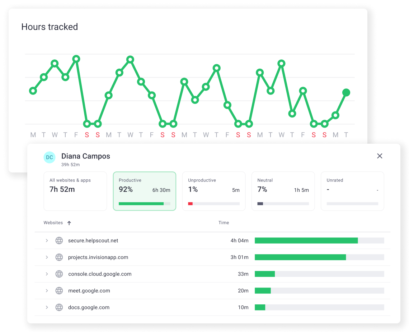This screenshot has width=409, height=332.
Task: Expand the docs.google.com row
Action: coord(47,307)
